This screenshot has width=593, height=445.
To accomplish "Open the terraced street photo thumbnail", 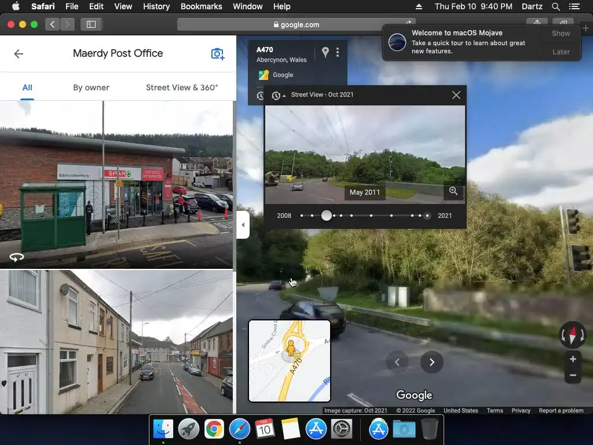I will [x=116, y=342].
